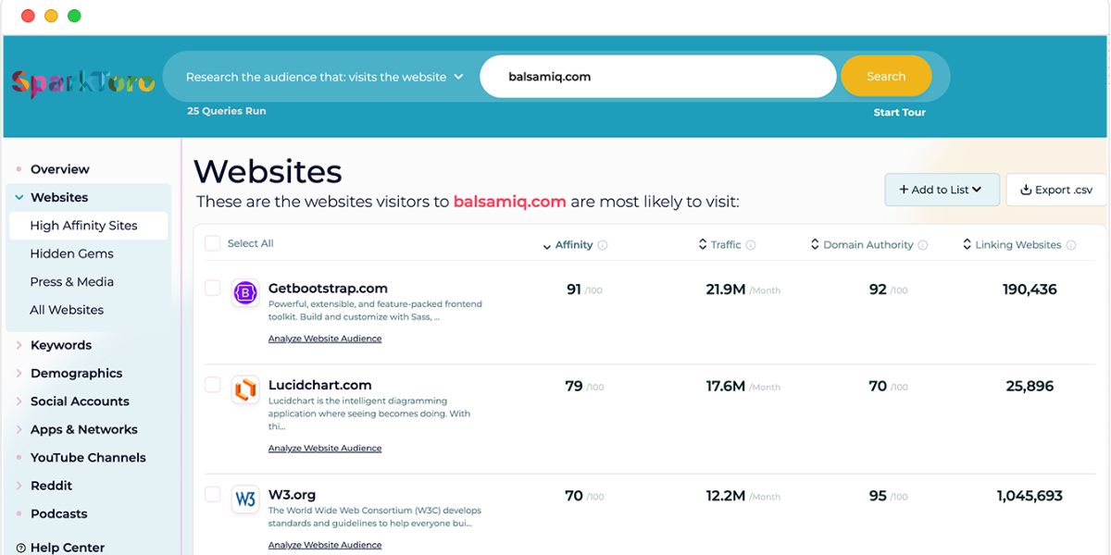Click the macOS yellow minimize dot
The width and height of the screenshot is (1111, 555).
point(51,16)
